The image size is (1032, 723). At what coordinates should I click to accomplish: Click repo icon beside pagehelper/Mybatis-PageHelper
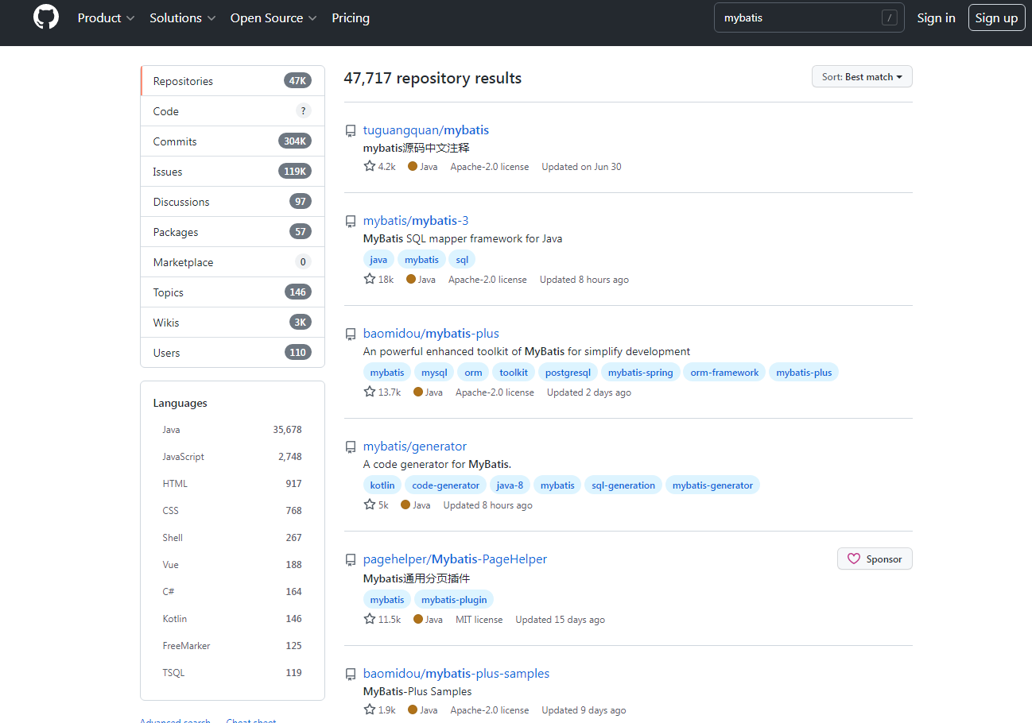(351, 560)
